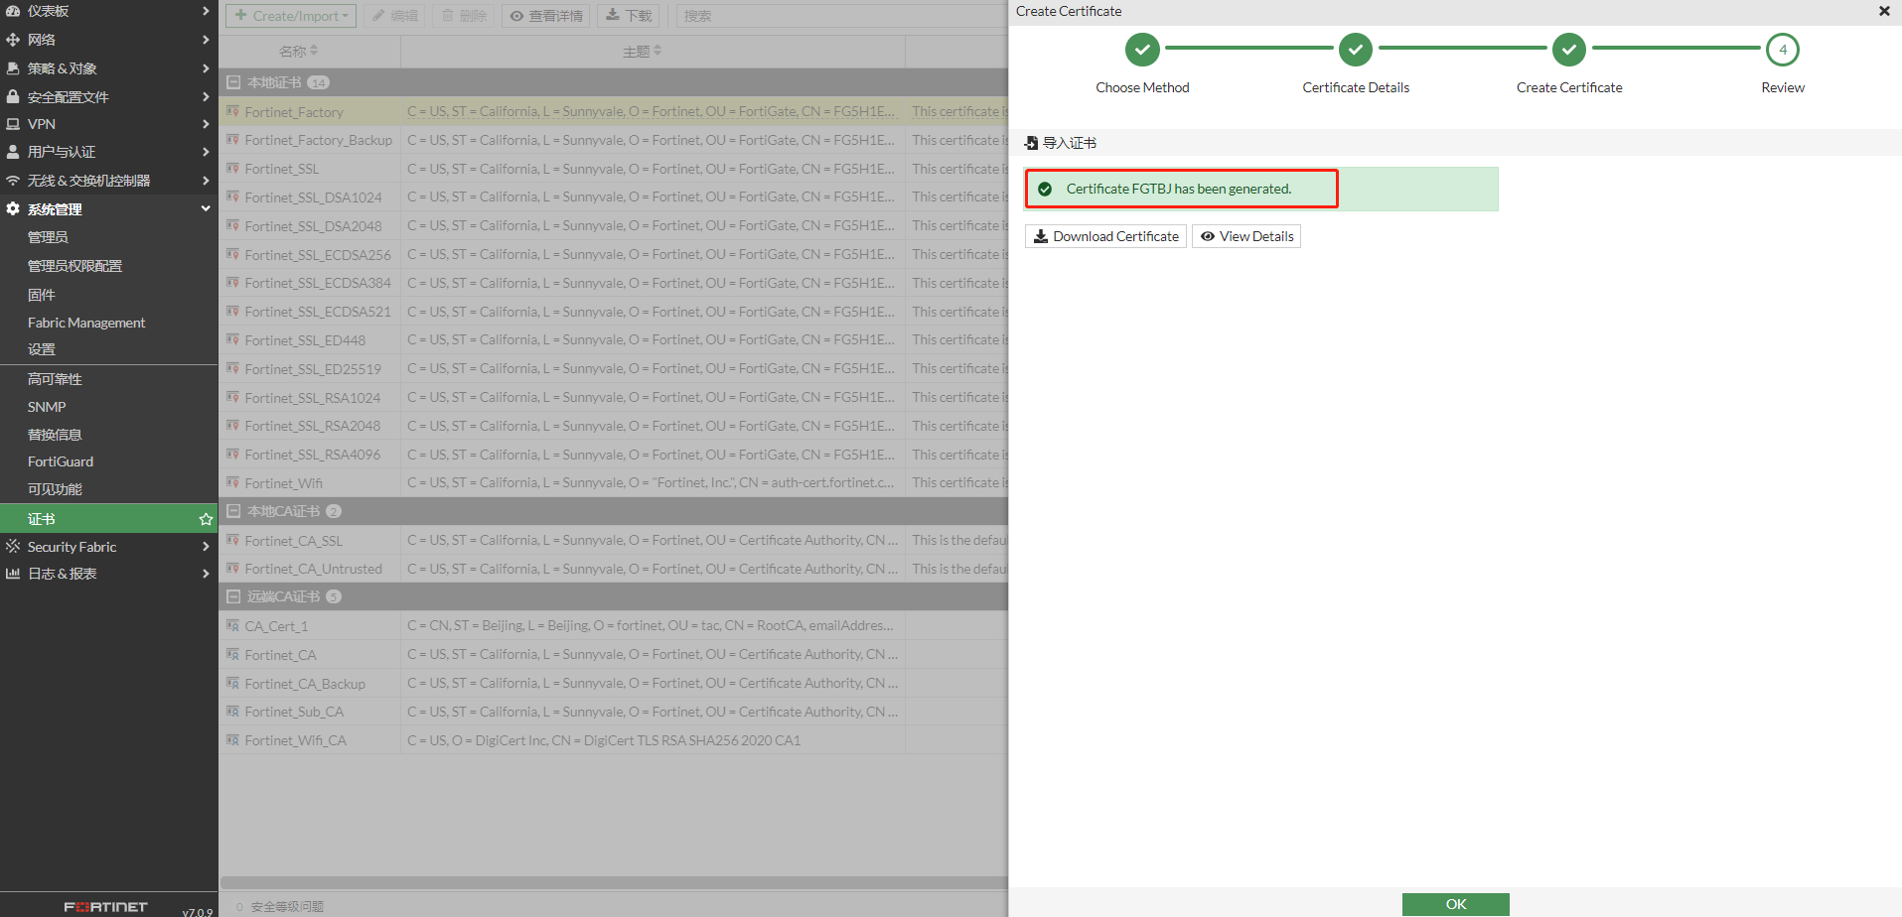Click the 下载 toolbar button

[629, 16]
